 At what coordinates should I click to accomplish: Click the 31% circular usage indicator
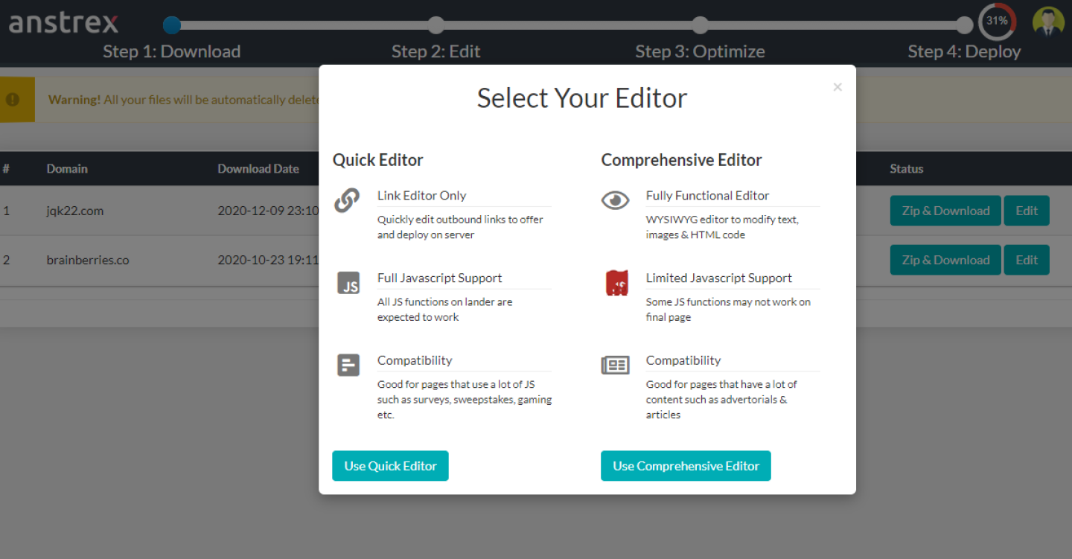[997, 22]
